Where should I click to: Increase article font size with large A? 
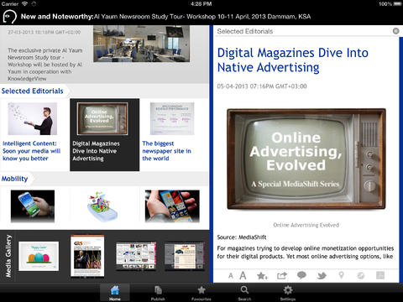(243, 276)
